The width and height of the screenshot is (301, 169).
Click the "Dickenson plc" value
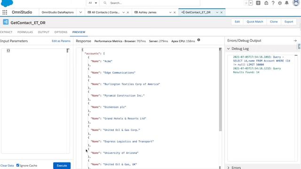[115, 107]
